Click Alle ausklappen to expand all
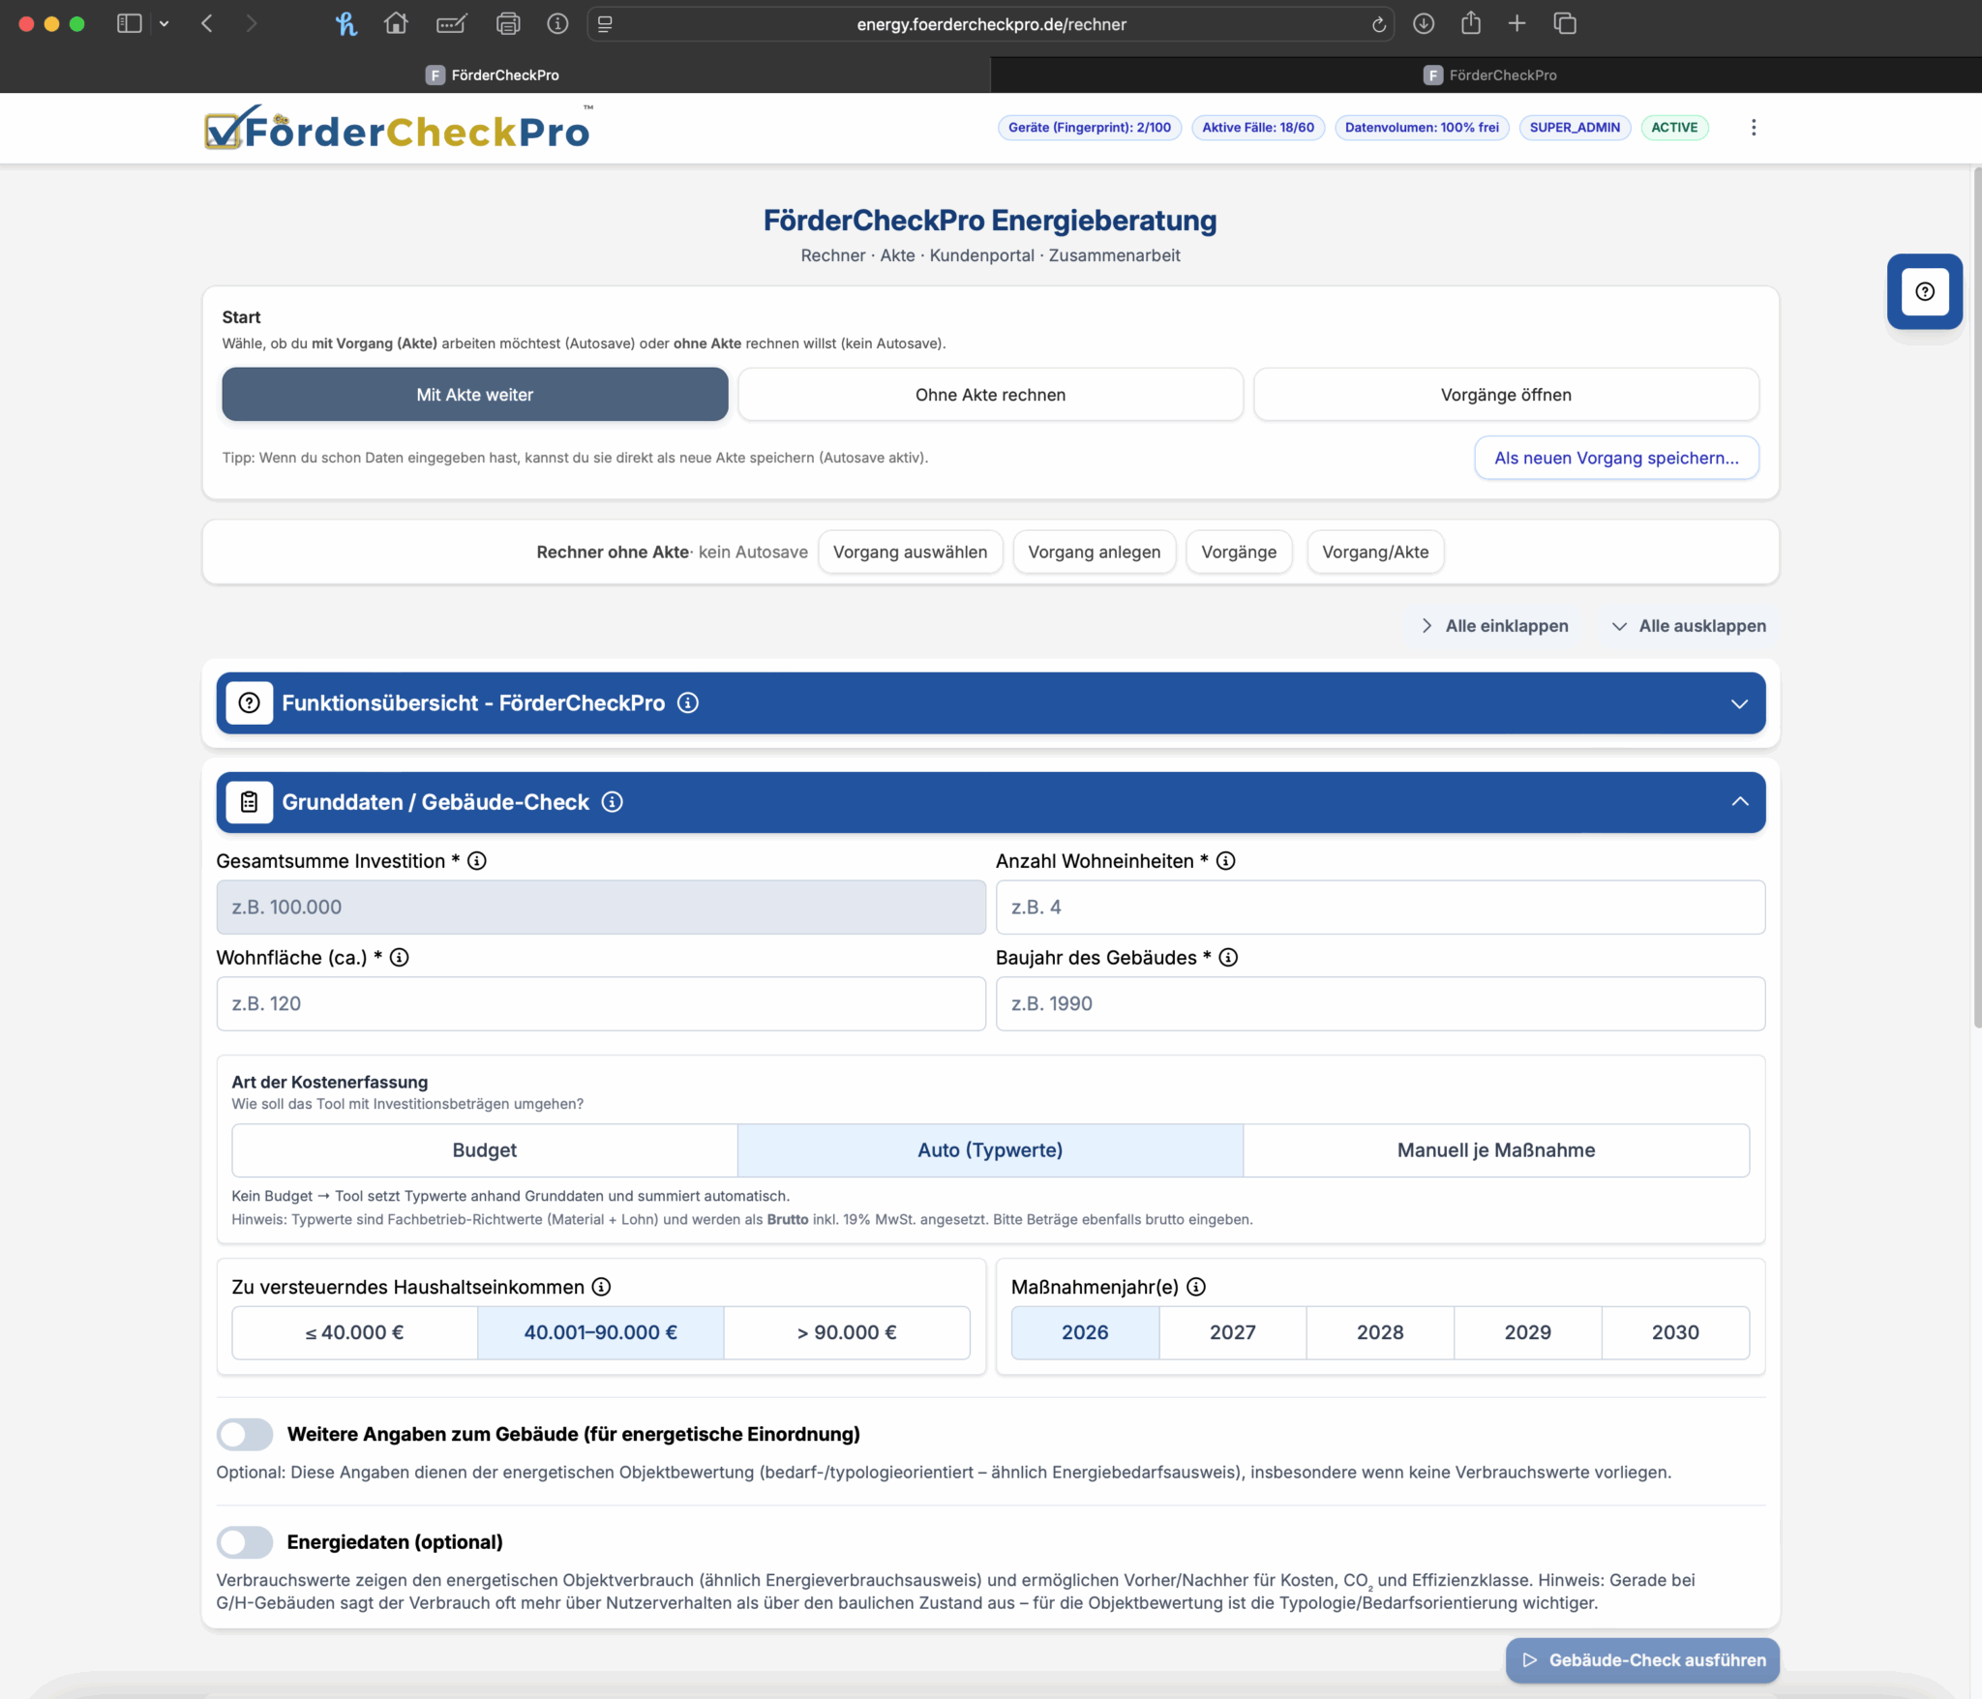The image size is (1982, 1699). pyautogui.click(x=1689, y=626)
